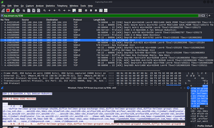The height and width of the screenshot is (128, 214).
Task: Expand the Frame 2545 details row
Action: [2, 73]
